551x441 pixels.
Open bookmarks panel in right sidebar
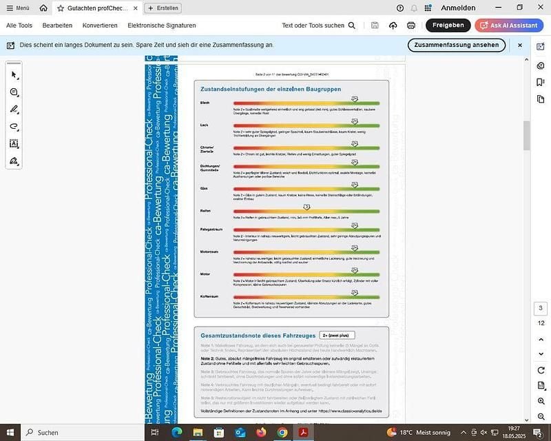pyautogui.click(x=541, y=83)
